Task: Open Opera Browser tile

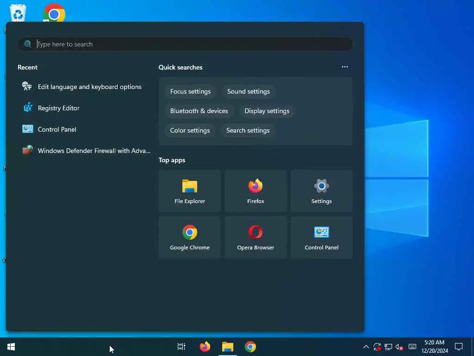Action: 256,238
